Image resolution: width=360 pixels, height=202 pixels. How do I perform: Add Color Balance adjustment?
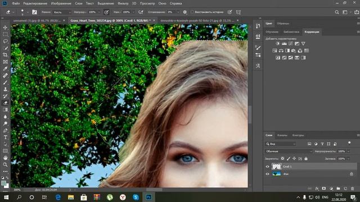[281, 50]
